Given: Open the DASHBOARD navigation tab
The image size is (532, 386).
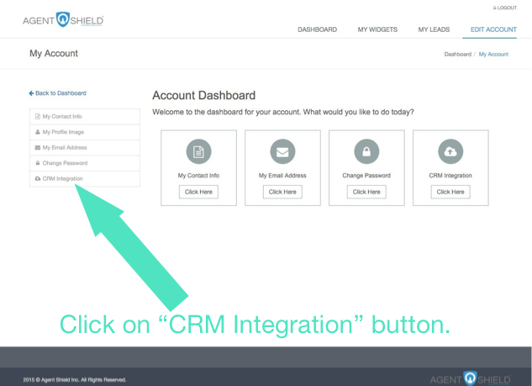Looking at the screenshot, I should [317, 29].
